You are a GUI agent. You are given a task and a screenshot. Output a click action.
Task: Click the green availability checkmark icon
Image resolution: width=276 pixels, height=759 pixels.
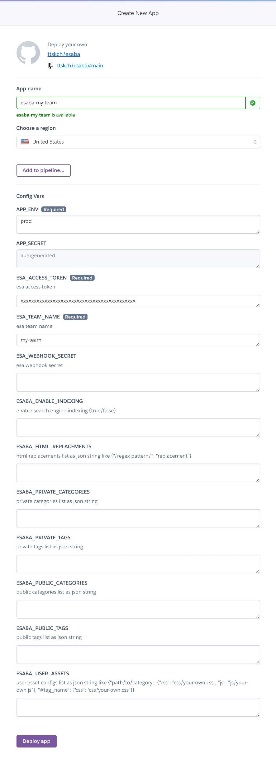point(252,103)
